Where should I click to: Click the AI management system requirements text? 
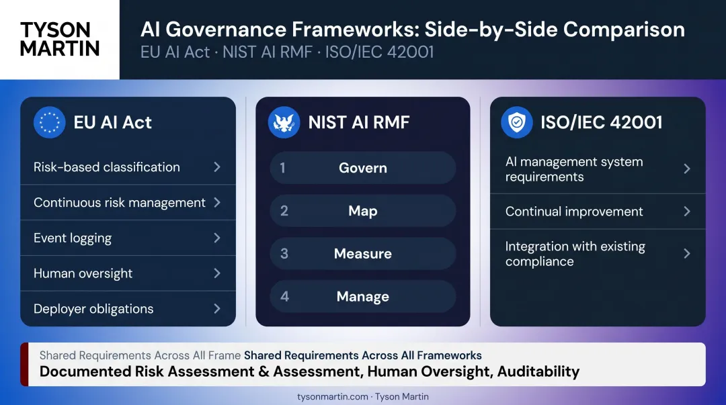point(574,169)
